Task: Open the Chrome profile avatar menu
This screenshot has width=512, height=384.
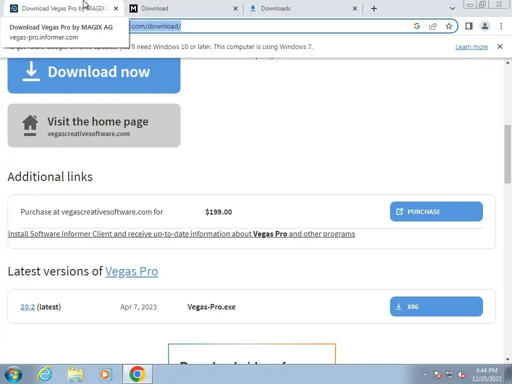Action: click(x=485, y=26)
